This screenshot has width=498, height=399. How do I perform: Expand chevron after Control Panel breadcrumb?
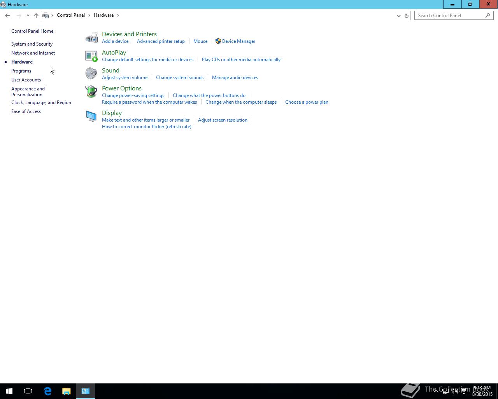(x=89, y=15)
